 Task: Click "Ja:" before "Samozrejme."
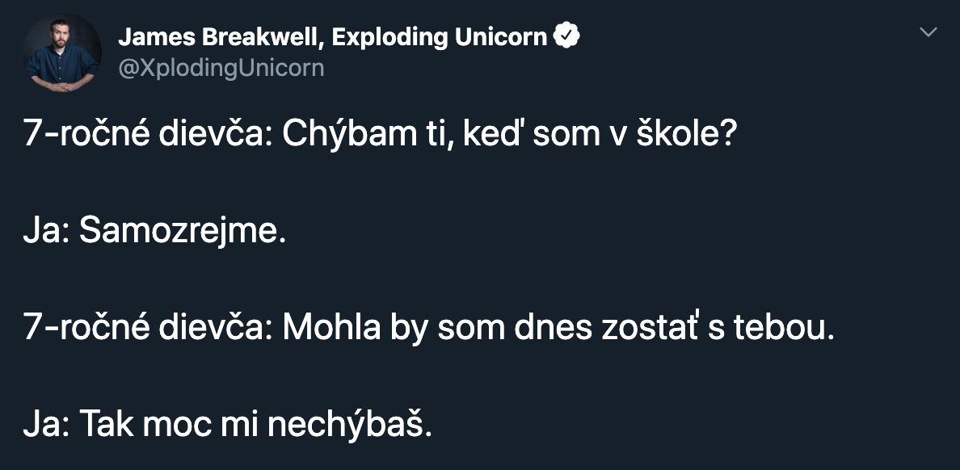[x=48, y=233]
